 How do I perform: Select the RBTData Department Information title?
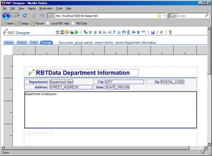(87, 73)
